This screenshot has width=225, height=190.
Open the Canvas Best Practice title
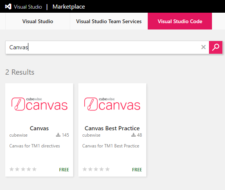click(x=112, y=128)
